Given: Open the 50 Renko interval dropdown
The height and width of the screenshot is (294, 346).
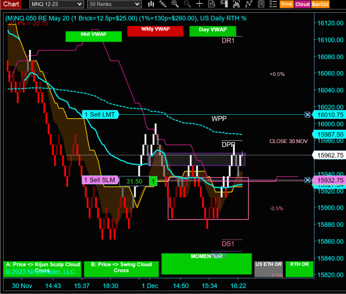Looking at the screenshot, I should coord(114,4).
